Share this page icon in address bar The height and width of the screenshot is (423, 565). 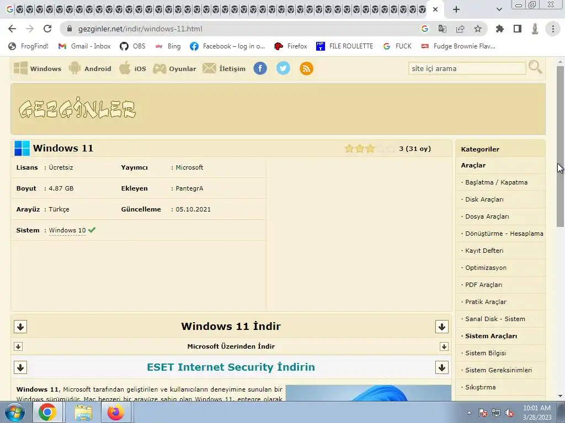point(460,29)
